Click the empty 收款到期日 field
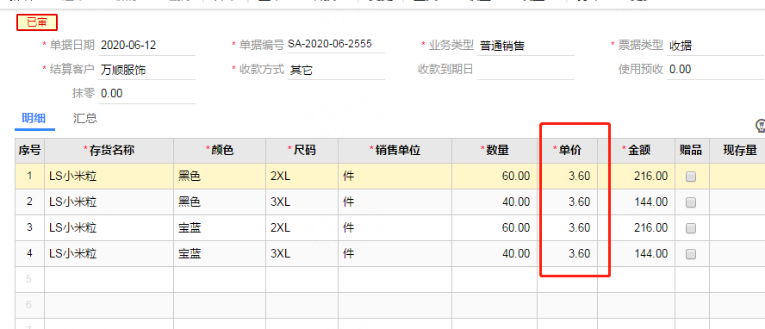Viewport: 765px width, 329px height. click(x=526, y=70)
